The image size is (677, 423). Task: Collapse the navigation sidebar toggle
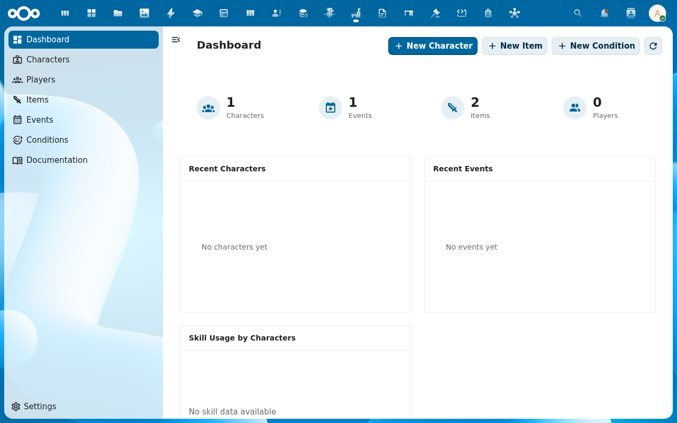pyautogui.click(x=176, y=40)
